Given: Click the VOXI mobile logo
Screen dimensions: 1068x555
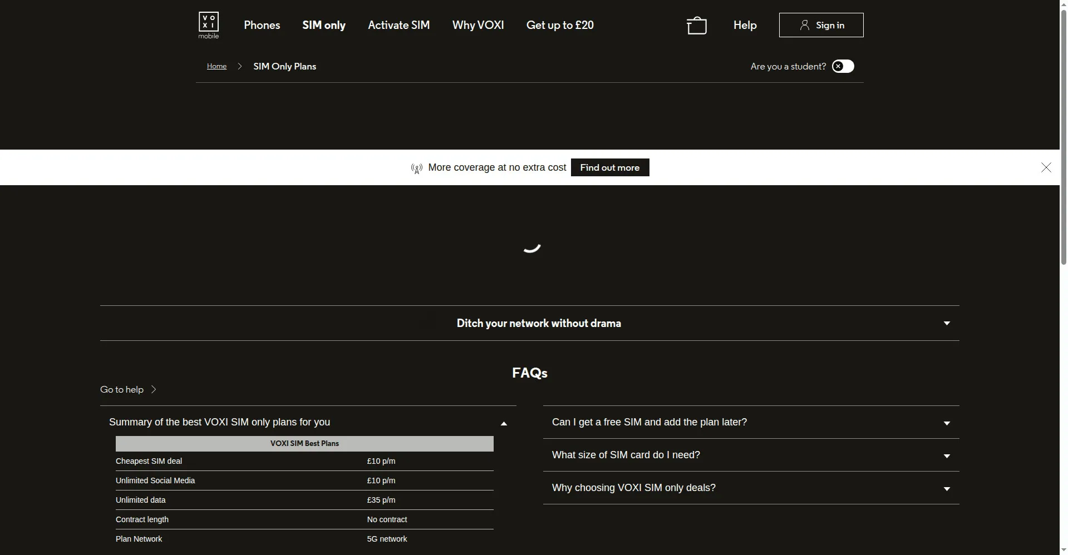Looking at the screenshot, I should tap(209, 25).
